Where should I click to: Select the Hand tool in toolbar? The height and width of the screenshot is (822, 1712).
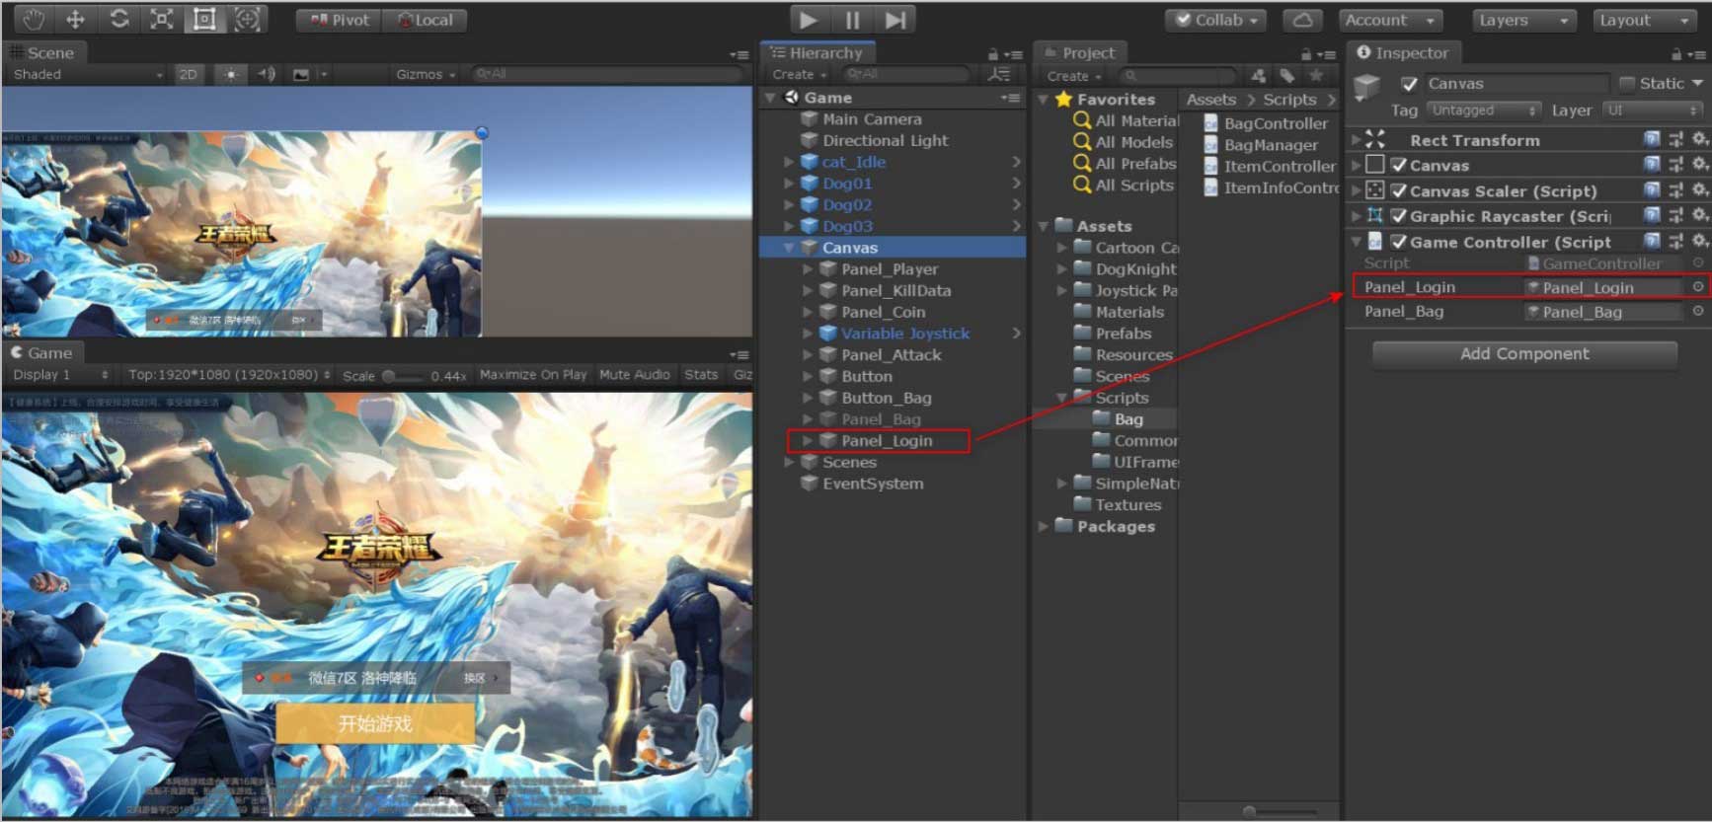click(33, 19)
